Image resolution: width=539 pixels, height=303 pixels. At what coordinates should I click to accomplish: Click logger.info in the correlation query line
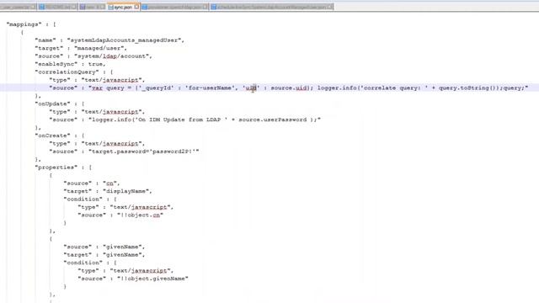(337, 88)
